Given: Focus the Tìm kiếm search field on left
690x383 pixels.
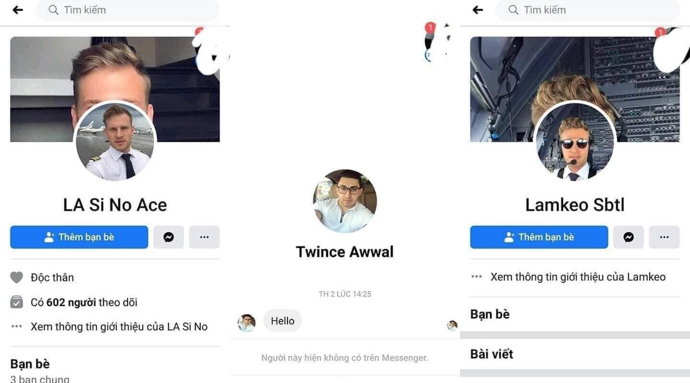Looking at the screenshot, I should (127, 10).
